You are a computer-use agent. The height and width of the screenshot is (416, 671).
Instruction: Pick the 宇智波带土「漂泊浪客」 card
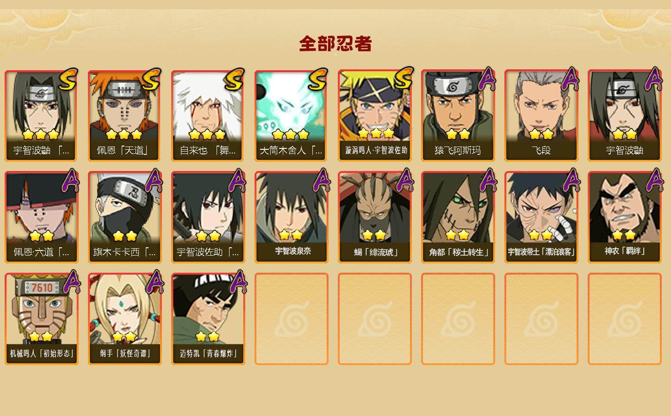(x=541, y=217)
